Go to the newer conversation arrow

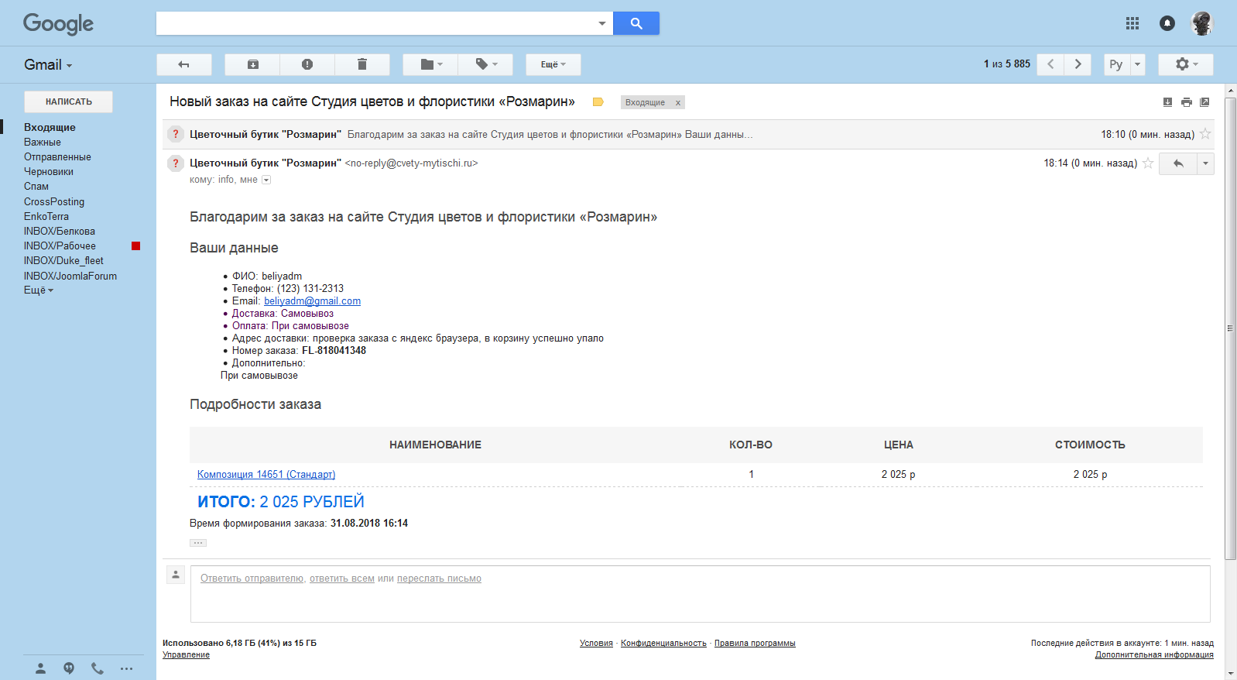tap(1050, 64)
